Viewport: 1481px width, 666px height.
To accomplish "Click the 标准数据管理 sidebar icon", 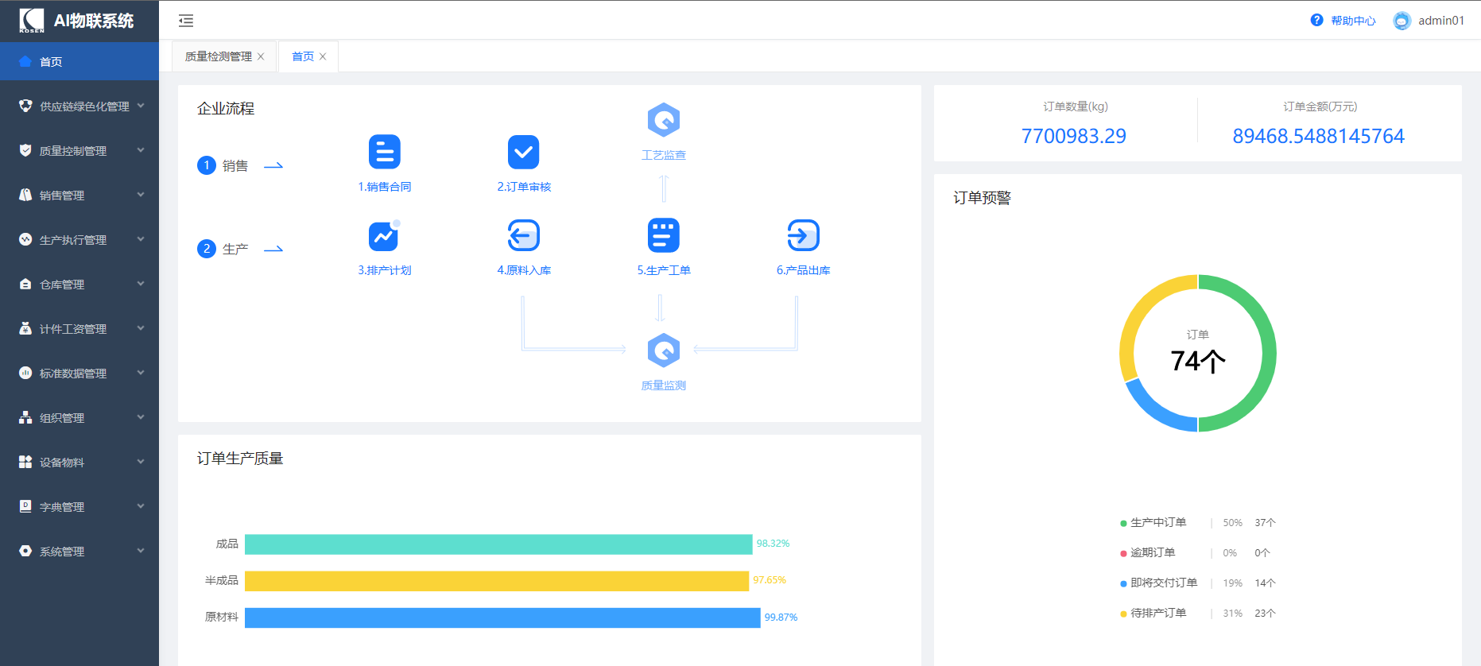I will pos(25,373).
